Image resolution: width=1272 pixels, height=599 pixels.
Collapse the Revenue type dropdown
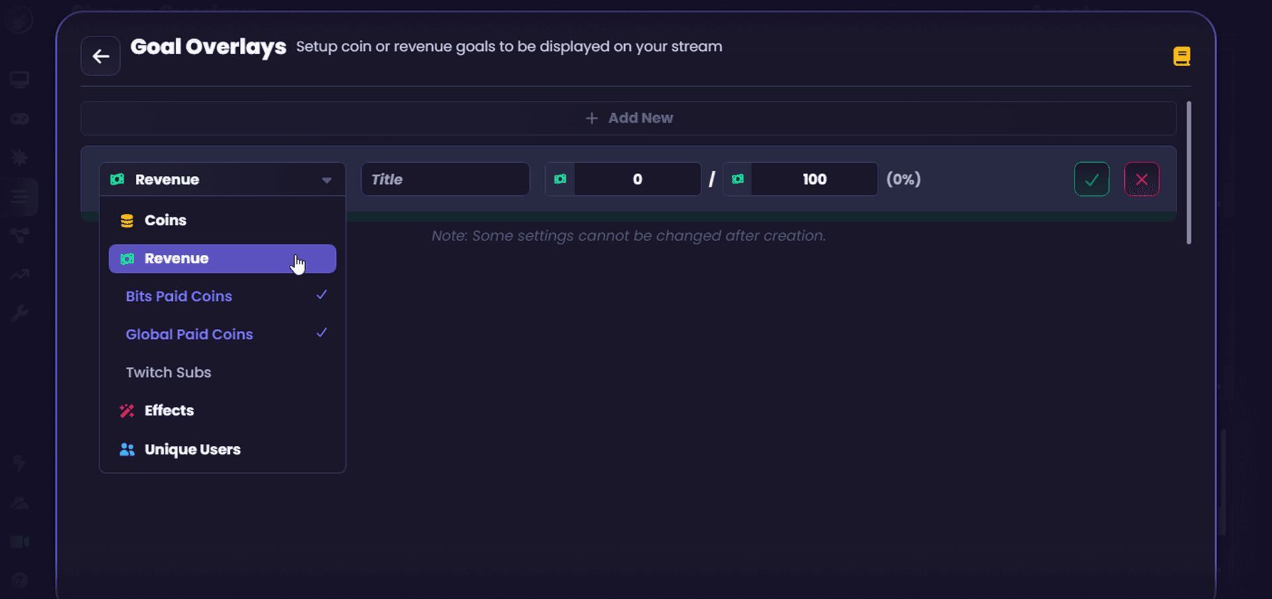pyautogui.click(x=223, y=179)
